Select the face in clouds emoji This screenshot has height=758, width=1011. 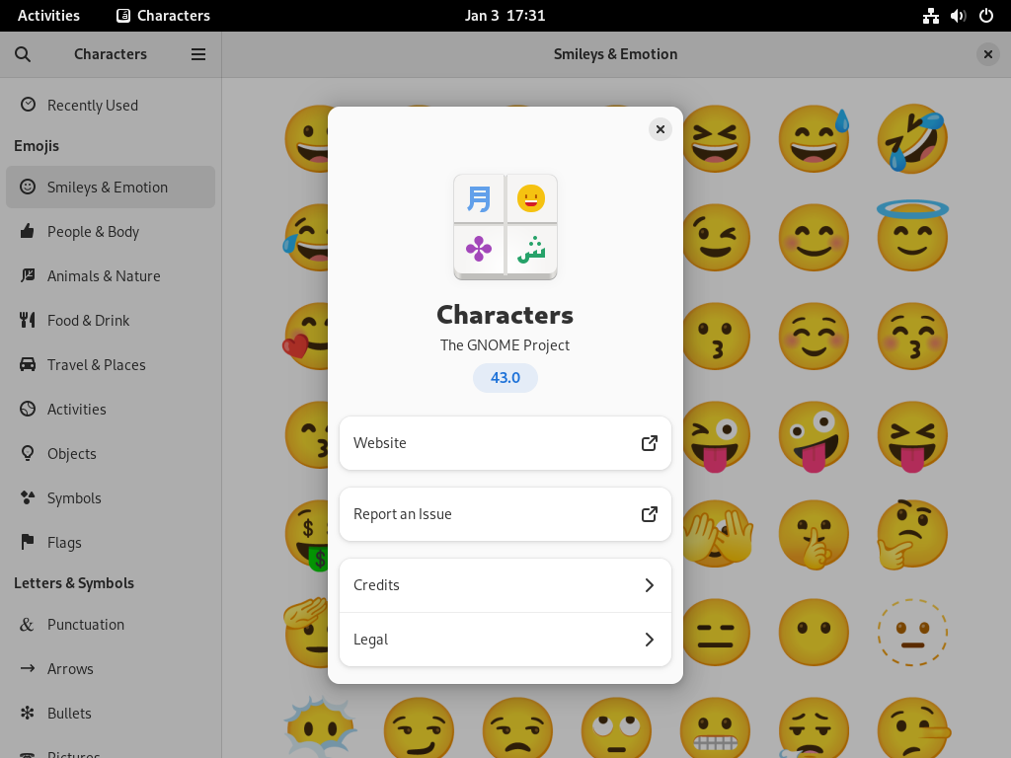coord(321,727)
